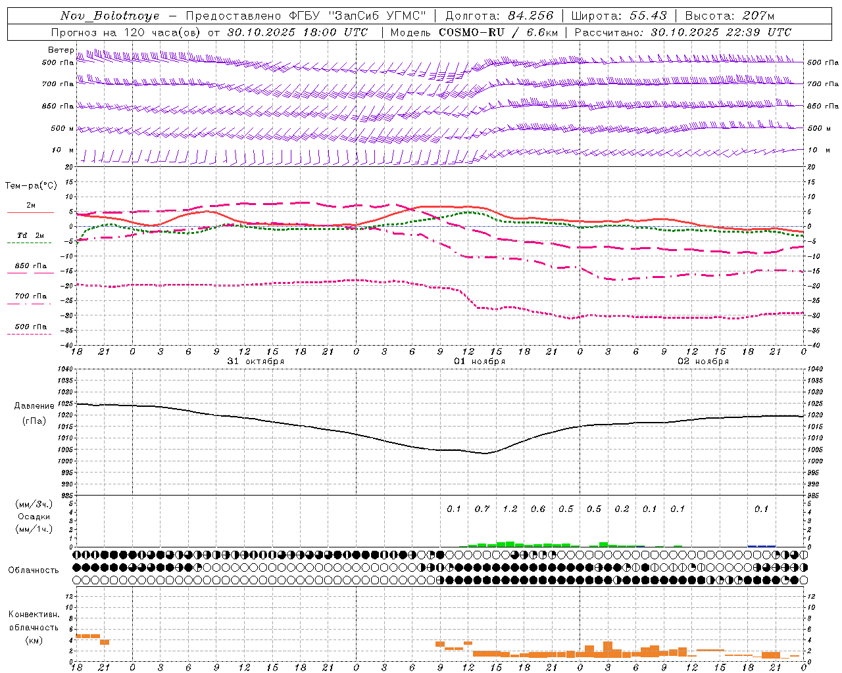This screenshot has width=842, height=673.
Task: Click the station name Nov_Bolotnoye in header
Action: (110, 16)
